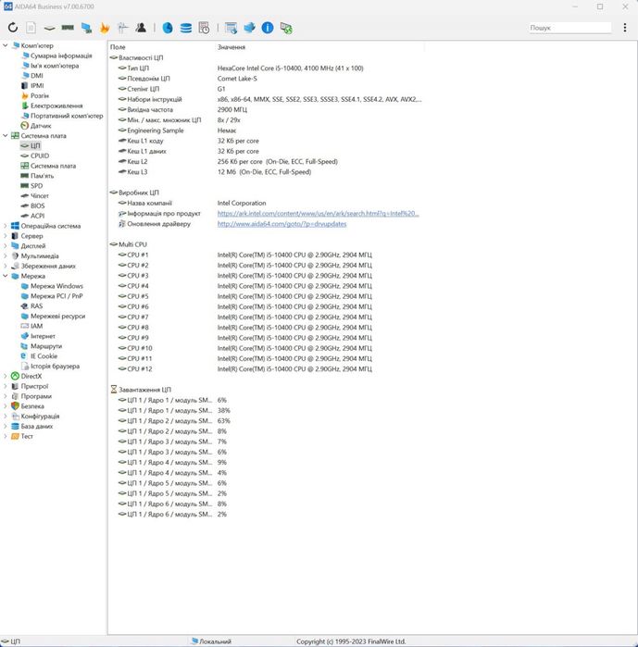Click the Поле column header
Image resolution: width=638 pixels, height=647 pixels.
pos(118,47)
